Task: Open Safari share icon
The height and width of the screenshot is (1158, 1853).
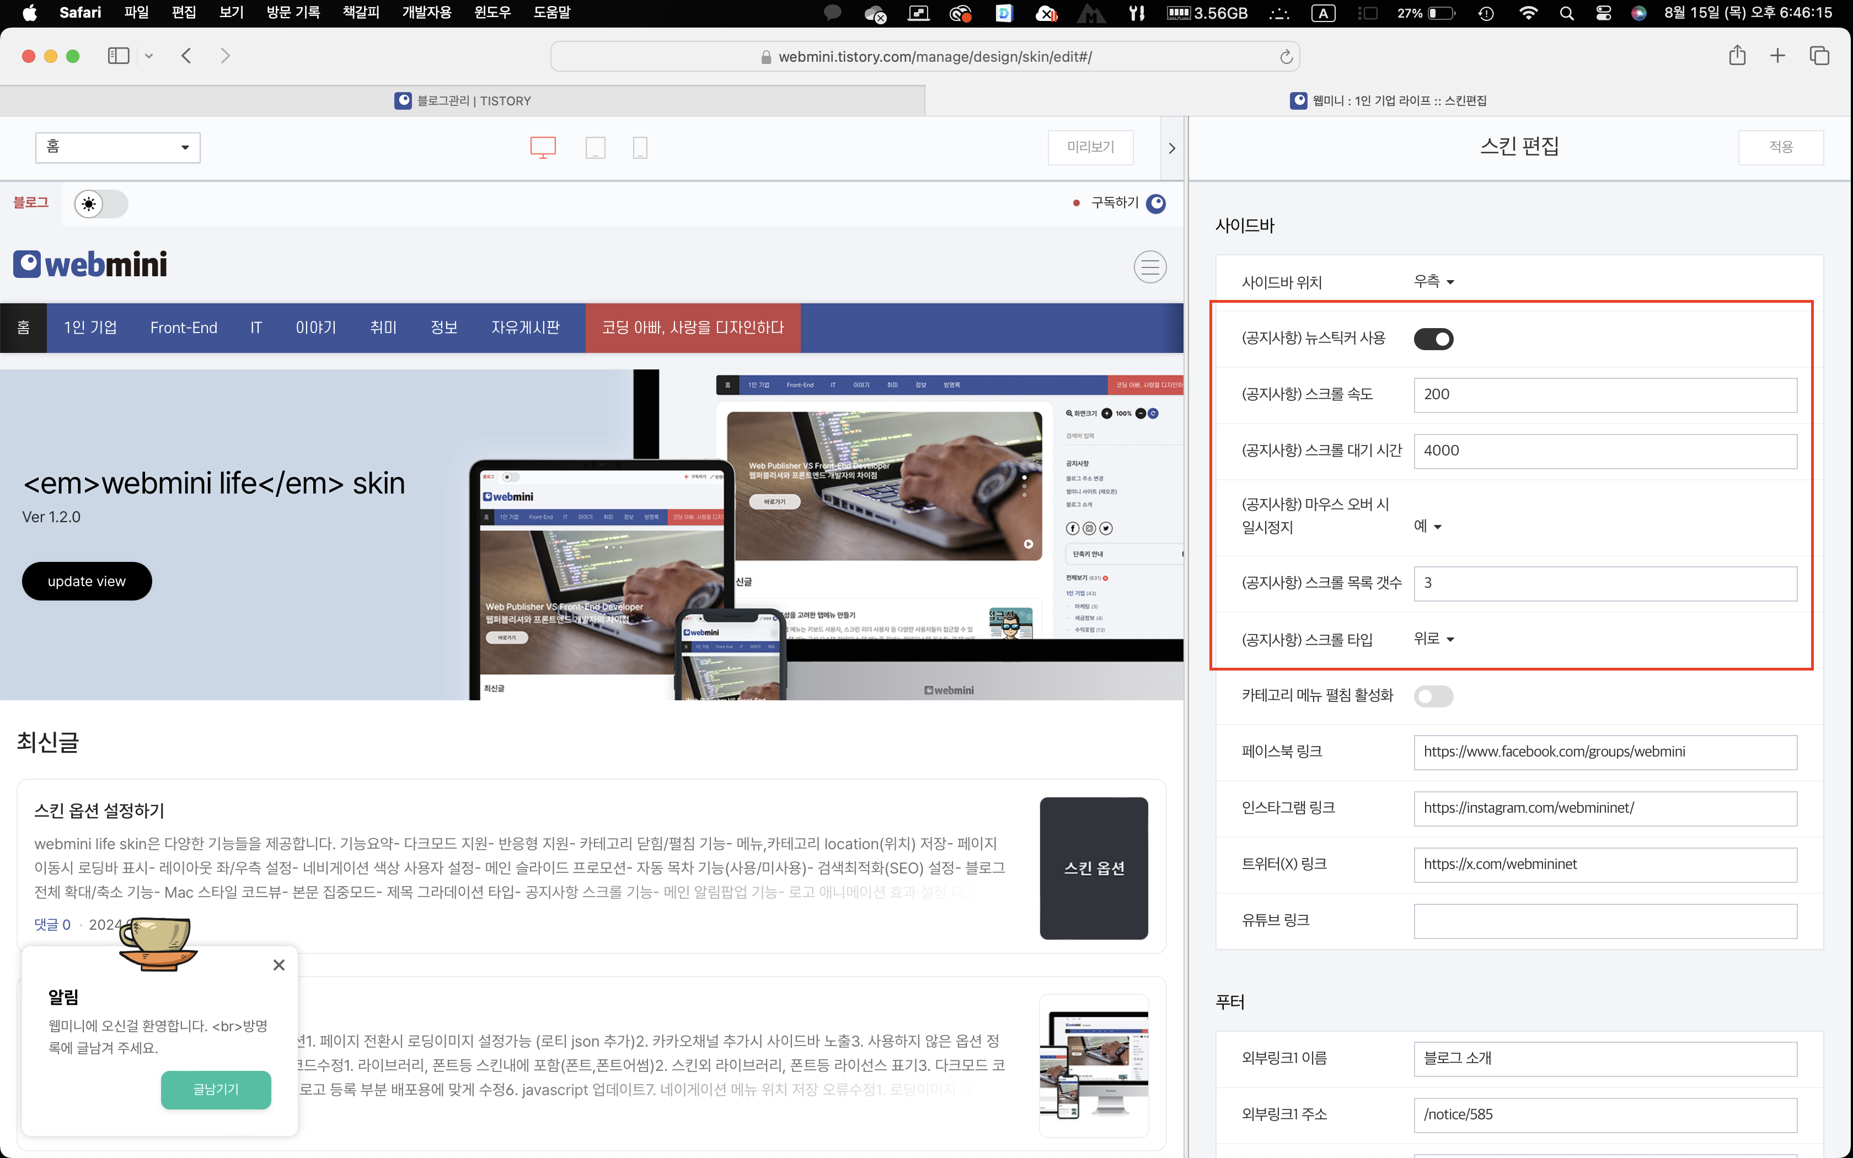Action: click(x=1737, y=56)
